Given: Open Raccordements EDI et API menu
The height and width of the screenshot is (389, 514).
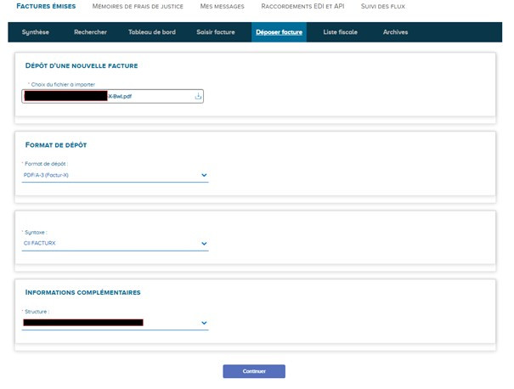Looking at the screenshot, I should pos(302,6).
